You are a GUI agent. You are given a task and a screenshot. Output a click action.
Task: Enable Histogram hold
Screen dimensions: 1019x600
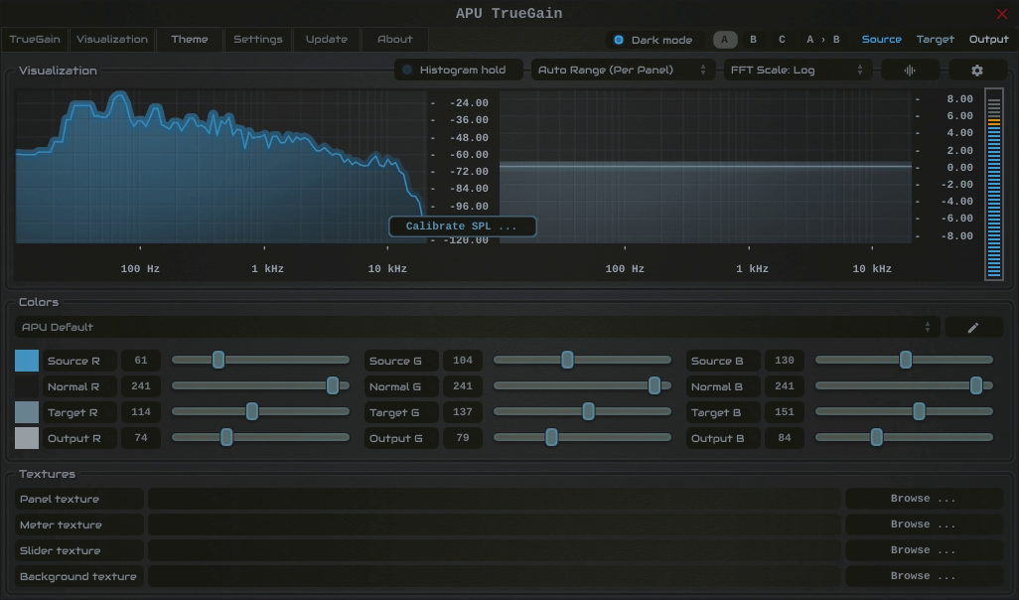(x=458, y=71)
